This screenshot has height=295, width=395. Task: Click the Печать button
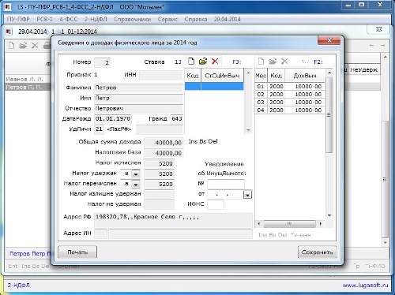coord(77,252)
